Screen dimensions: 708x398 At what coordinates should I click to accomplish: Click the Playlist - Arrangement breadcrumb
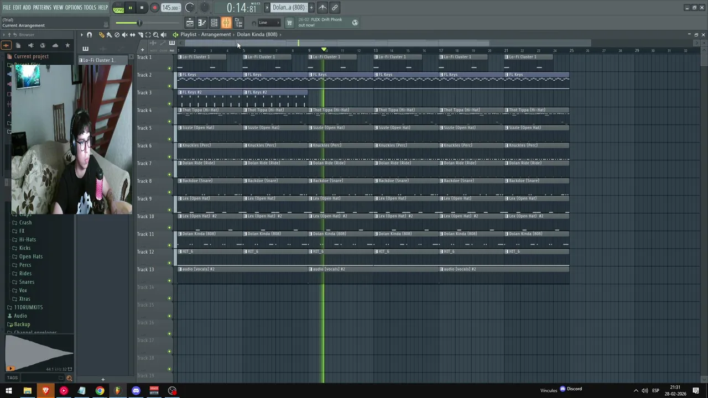coord(205,34)
